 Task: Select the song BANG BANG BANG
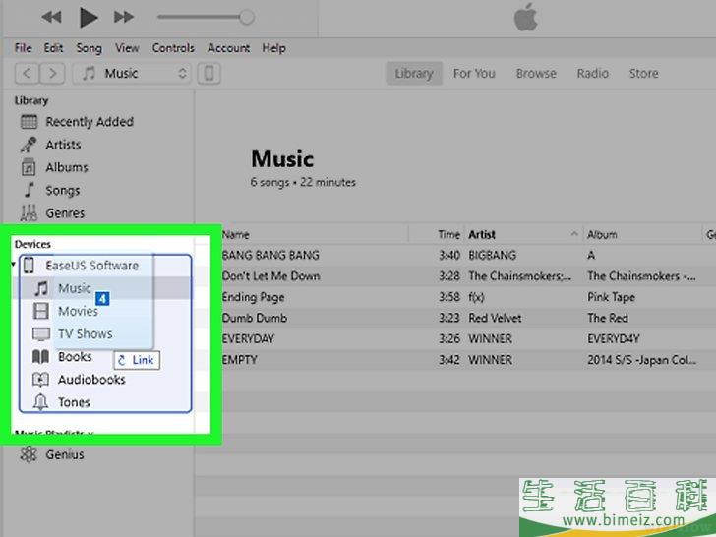click(x=270, y=255)
